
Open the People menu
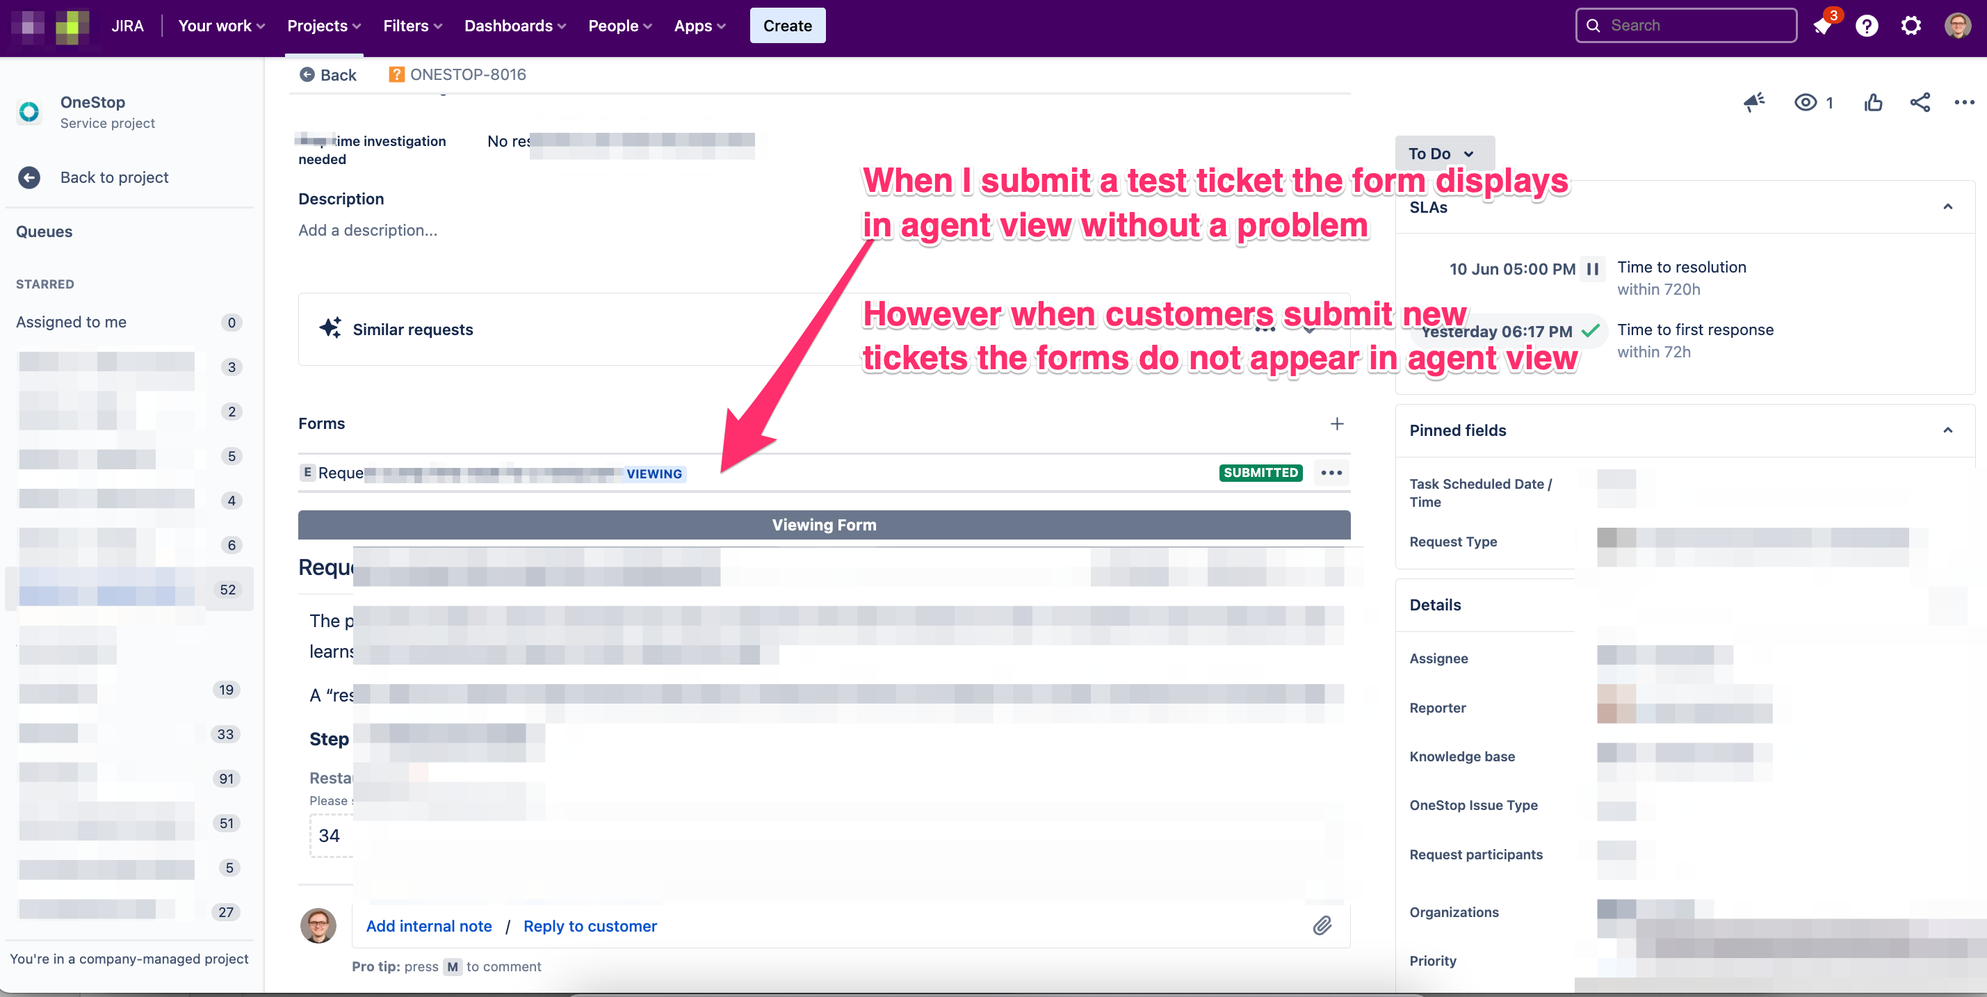click(619, 26)
